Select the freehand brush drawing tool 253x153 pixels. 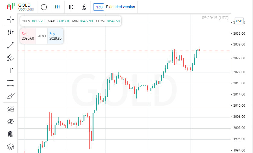click(x=11, y=96)
